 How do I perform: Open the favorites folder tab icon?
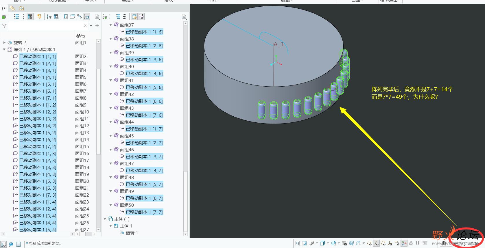21,8
